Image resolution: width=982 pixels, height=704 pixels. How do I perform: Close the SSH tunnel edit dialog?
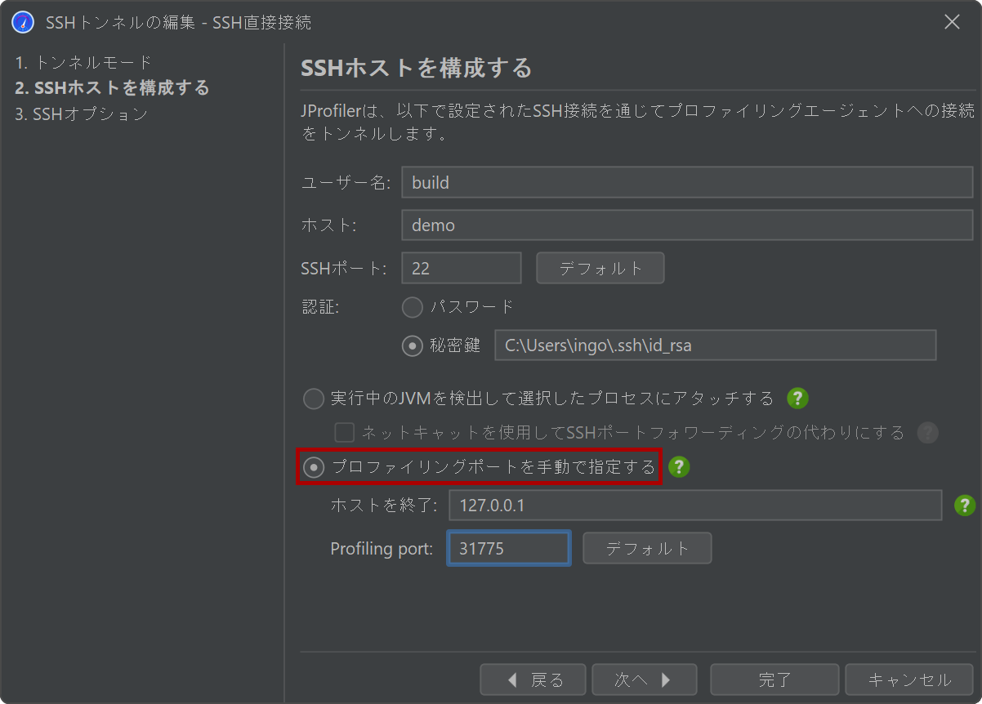952,22
